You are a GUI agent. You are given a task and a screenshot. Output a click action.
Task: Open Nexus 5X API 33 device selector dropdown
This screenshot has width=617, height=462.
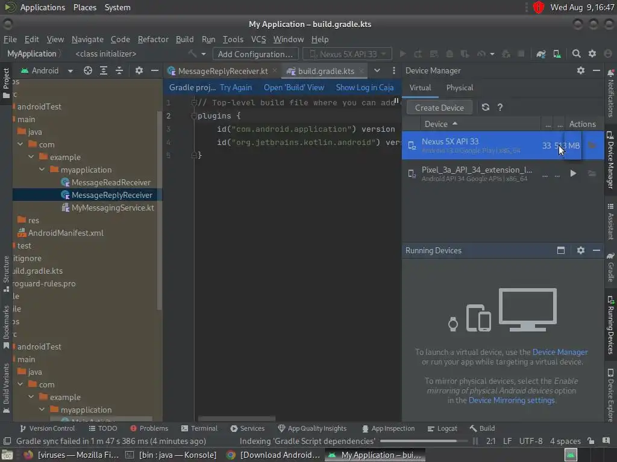347,54
